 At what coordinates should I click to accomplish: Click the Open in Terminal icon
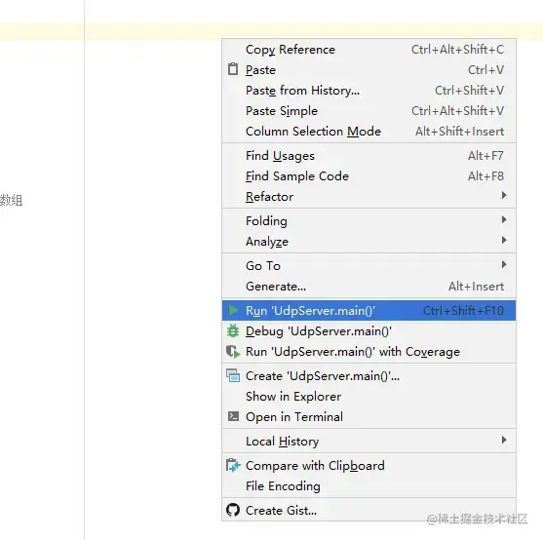(x=233, y=416)
